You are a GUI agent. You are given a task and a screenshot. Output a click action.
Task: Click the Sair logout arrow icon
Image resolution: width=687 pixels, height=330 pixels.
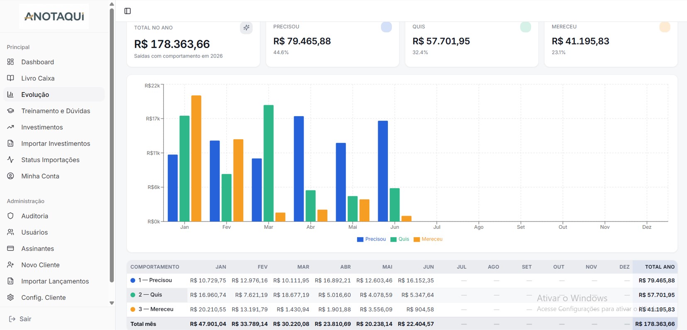(x=12, y=319)
